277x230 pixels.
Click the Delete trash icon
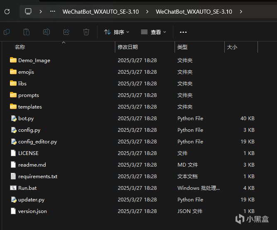[x=86, y=32]
